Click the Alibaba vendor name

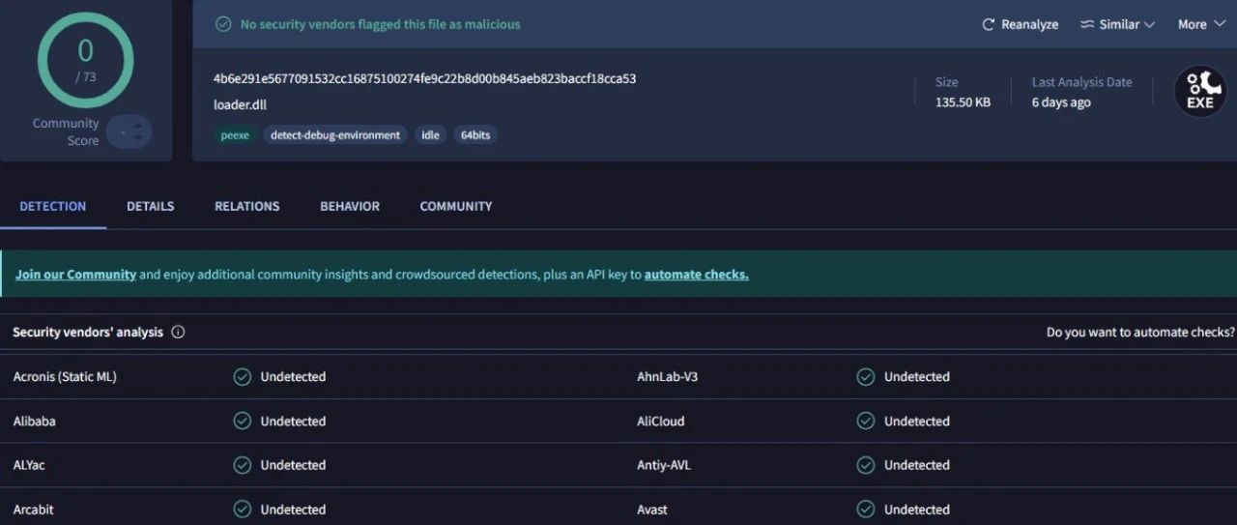[x=35, y=422]
